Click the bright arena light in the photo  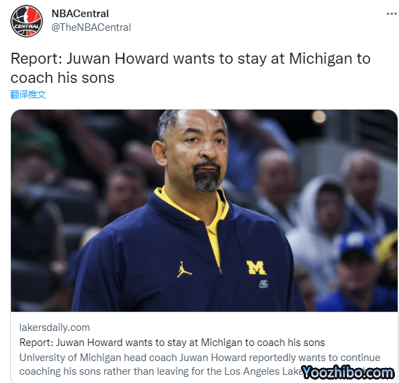coord(319,117)
